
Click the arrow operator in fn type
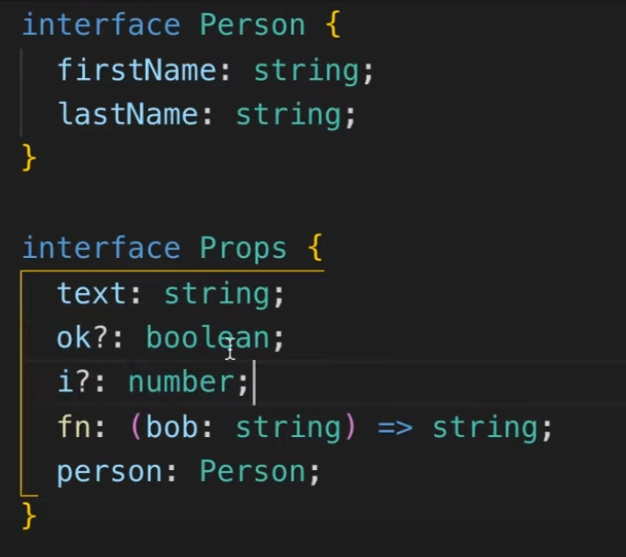coord(395,428)
